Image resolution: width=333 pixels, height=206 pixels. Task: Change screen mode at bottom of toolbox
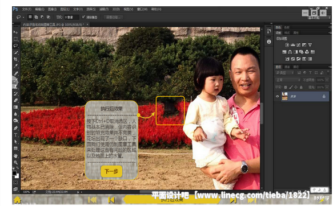tap(15, 189)
